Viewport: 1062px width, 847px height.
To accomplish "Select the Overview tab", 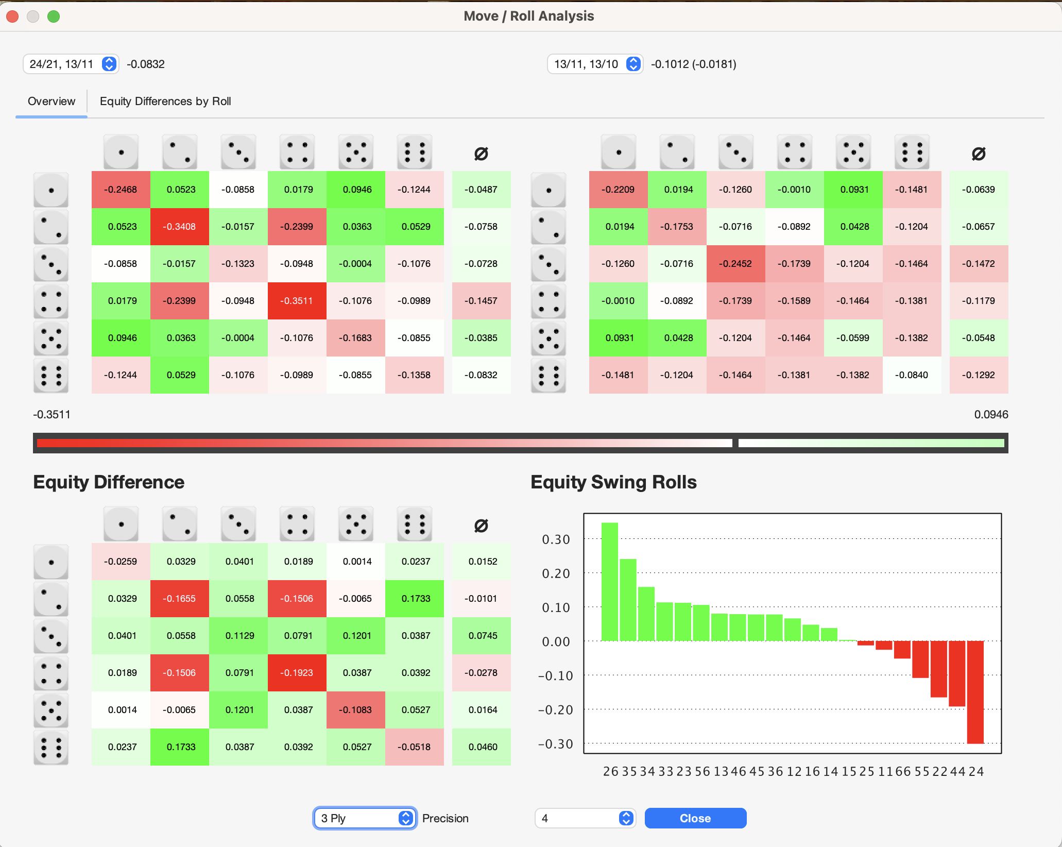I will pos(52,101).
